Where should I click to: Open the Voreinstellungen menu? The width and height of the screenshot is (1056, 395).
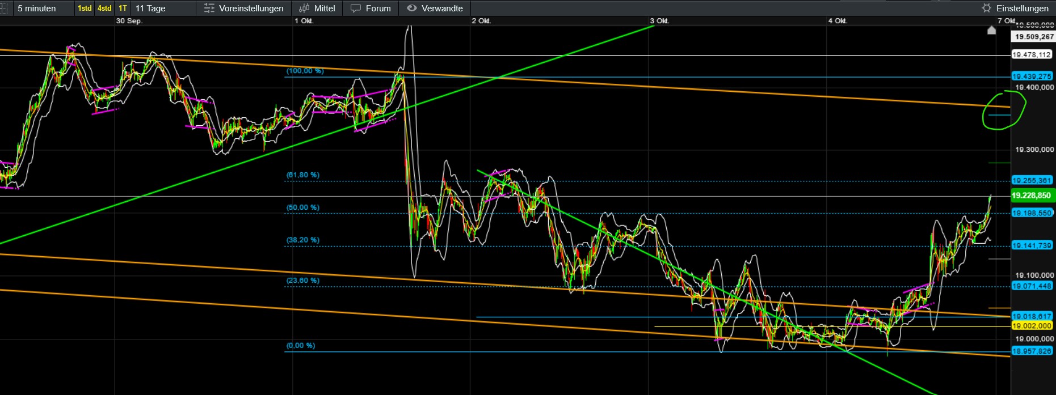point(243,8)
